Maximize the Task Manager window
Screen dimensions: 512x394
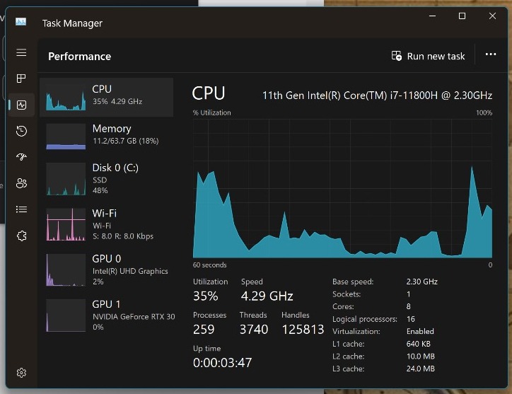pyautogui.click(x=462, y=16)
